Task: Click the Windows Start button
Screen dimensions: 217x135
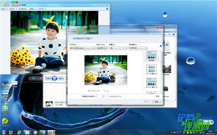Action: [3, 133]
